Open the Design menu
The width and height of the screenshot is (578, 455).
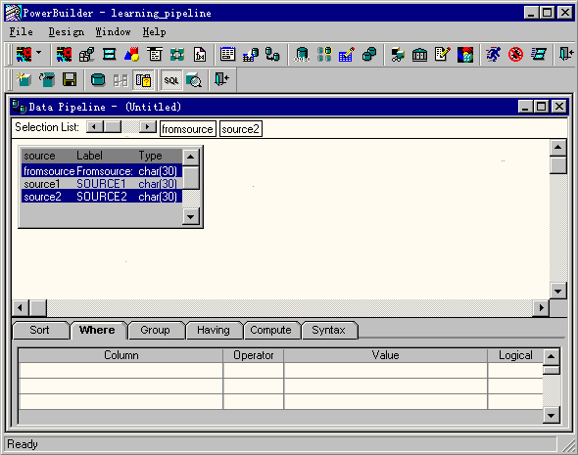[67, 32]
